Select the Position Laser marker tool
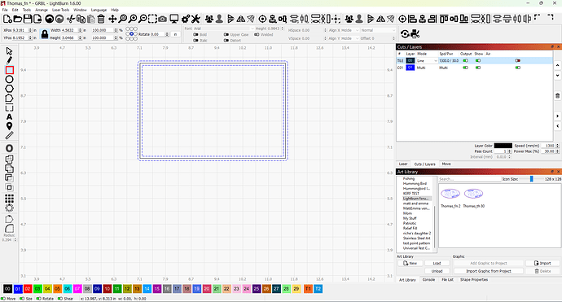 click(9, 126)
